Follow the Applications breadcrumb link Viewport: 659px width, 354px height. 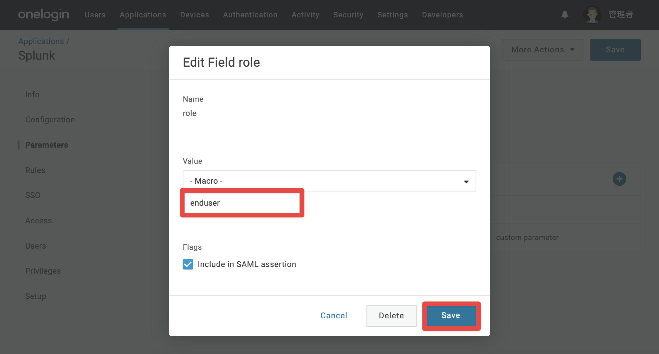(41, 41)
